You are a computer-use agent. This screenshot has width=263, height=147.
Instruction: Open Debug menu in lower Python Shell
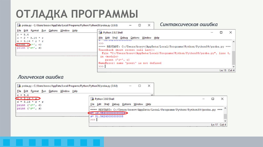click(116, 104)
